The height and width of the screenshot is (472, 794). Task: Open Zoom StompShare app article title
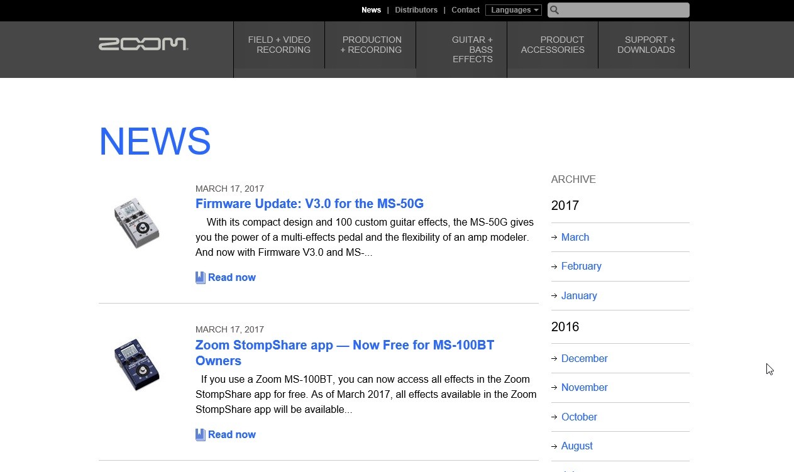pyautogui.click(x=345, y=345)
